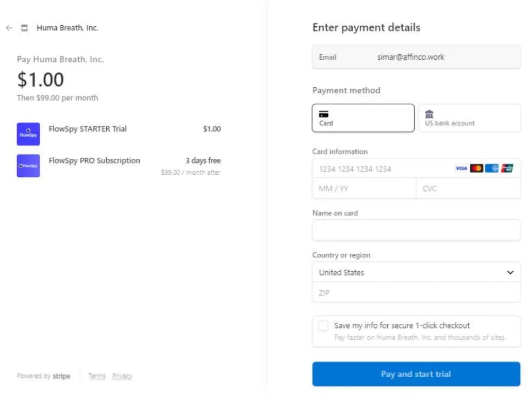This screenshot has width=528, height=394.
Task: Click the Mastercard logo icon
Action: click(476, 168)
